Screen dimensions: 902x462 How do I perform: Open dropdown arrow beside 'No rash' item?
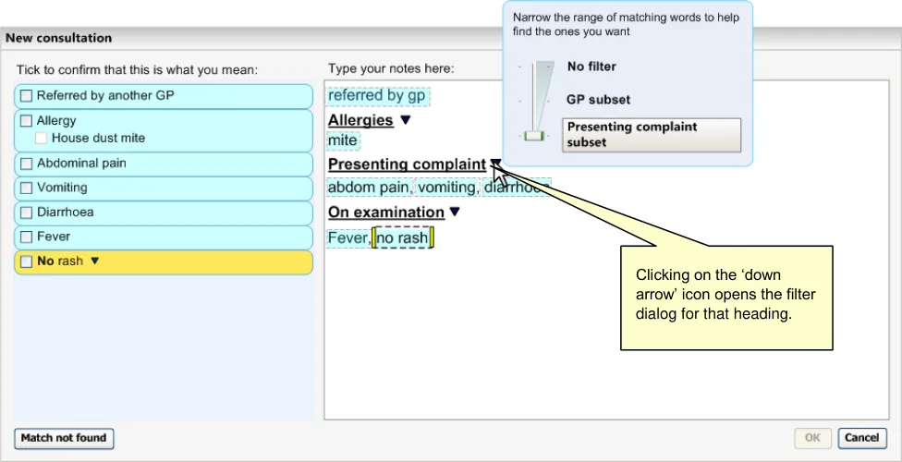pos(94,261)
